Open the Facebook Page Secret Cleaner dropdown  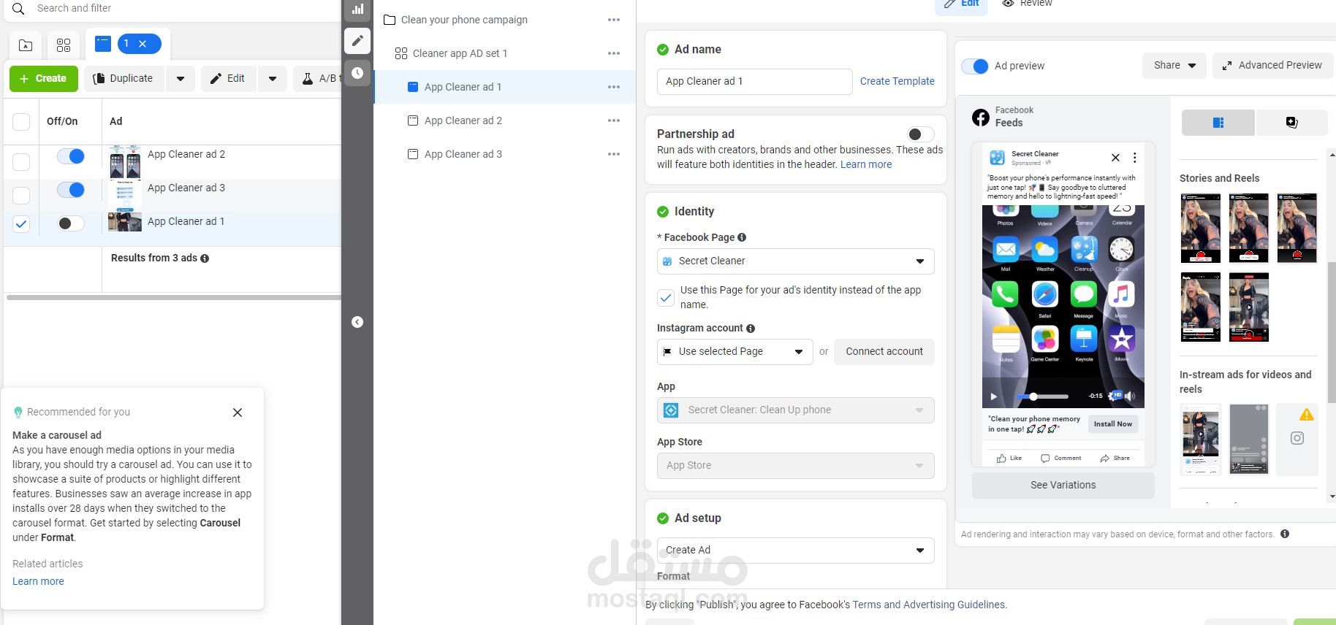pos(795,261)
